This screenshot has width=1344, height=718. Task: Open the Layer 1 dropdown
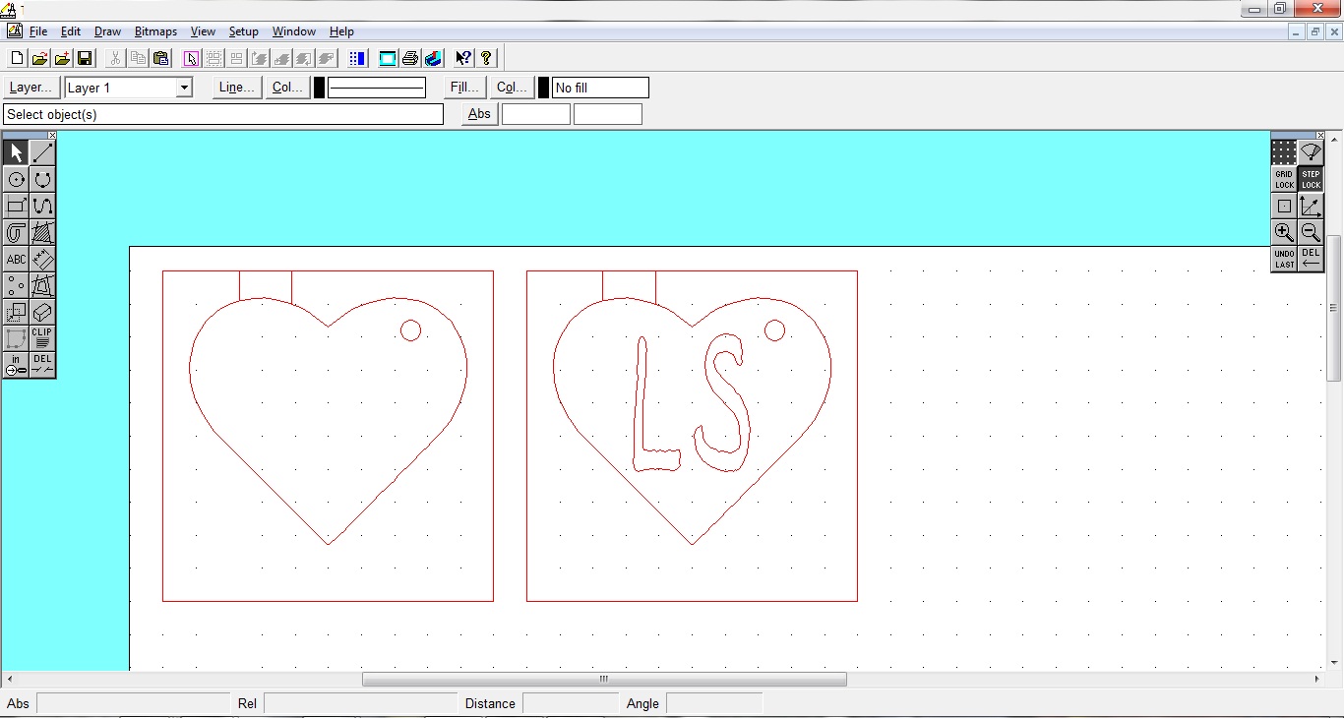point(184,88)
